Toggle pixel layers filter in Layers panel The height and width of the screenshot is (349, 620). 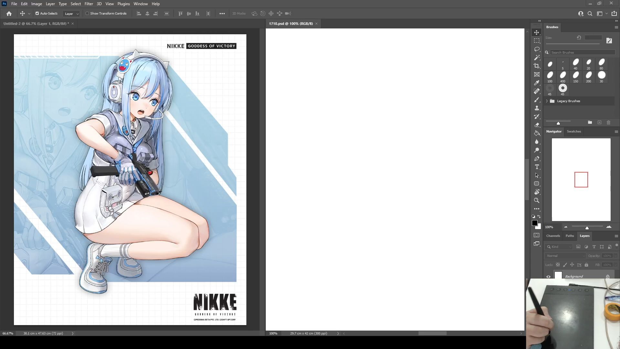pos(578,247)
